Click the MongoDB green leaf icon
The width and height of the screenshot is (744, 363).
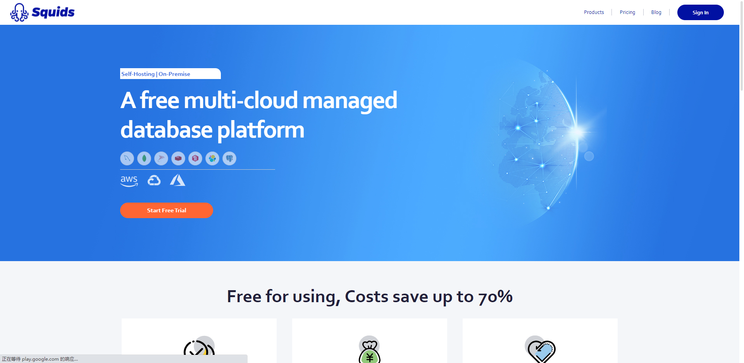pyautogui.click(x=144, y=158)
